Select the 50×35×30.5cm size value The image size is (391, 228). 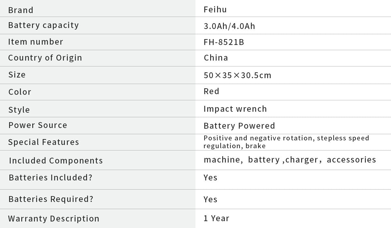coord(238,76)
